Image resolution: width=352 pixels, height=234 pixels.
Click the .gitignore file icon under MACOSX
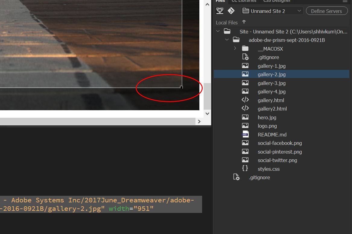point(246,57)
